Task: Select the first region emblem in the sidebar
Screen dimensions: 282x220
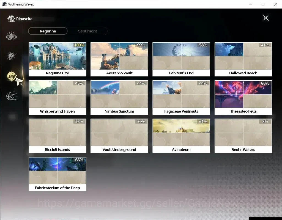Action: coord(11,35)
